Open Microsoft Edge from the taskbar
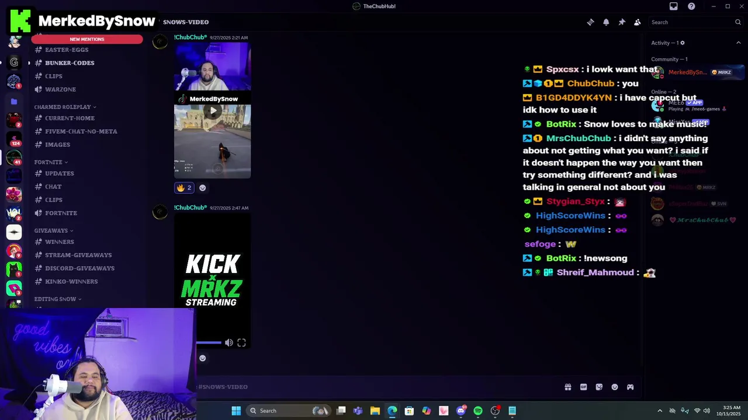Image resolution: width=748 pixels, height=420 pixels. [x=392, y=411]
